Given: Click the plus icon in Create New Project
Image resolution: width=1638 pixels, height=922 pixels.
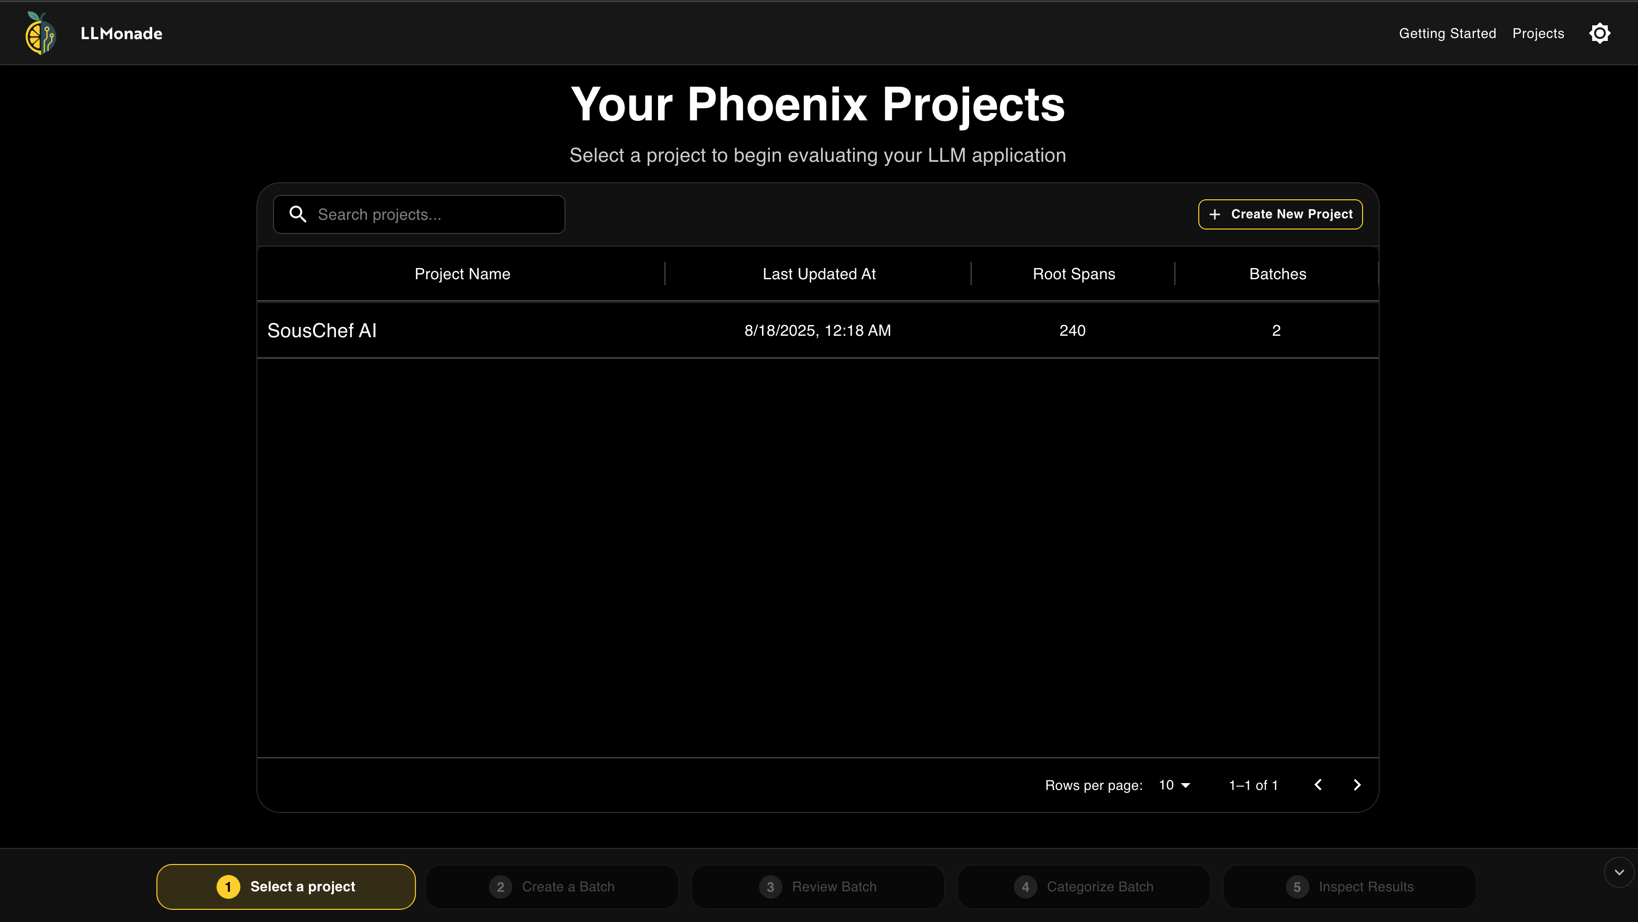Looking at the screenshot, I should coord(1214,215).
